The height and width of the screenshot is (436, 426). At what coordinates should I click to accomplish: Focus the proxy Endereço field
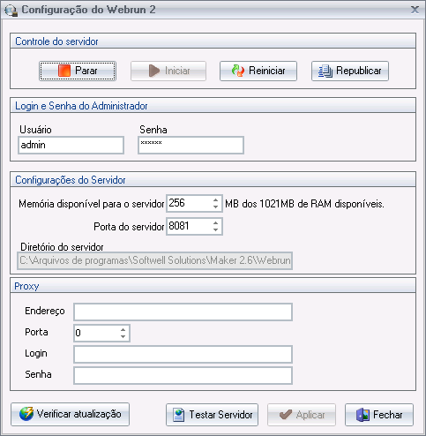(183, 312)
